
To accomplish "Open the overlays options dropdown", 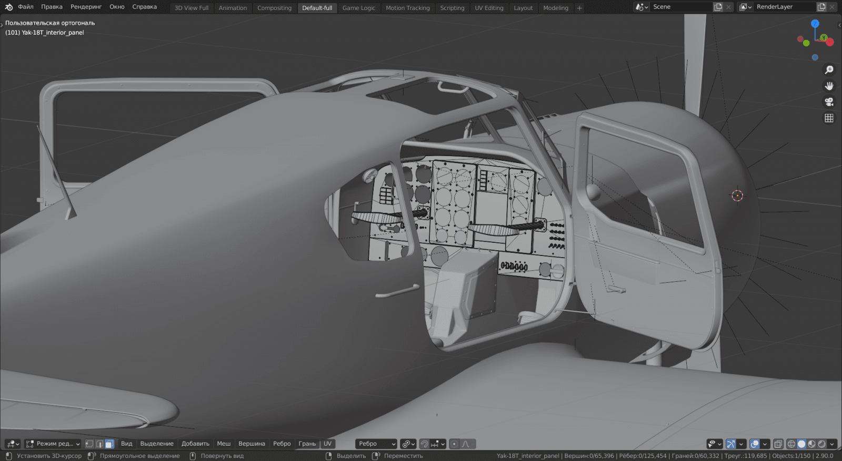I will click(x=765, y=444).
